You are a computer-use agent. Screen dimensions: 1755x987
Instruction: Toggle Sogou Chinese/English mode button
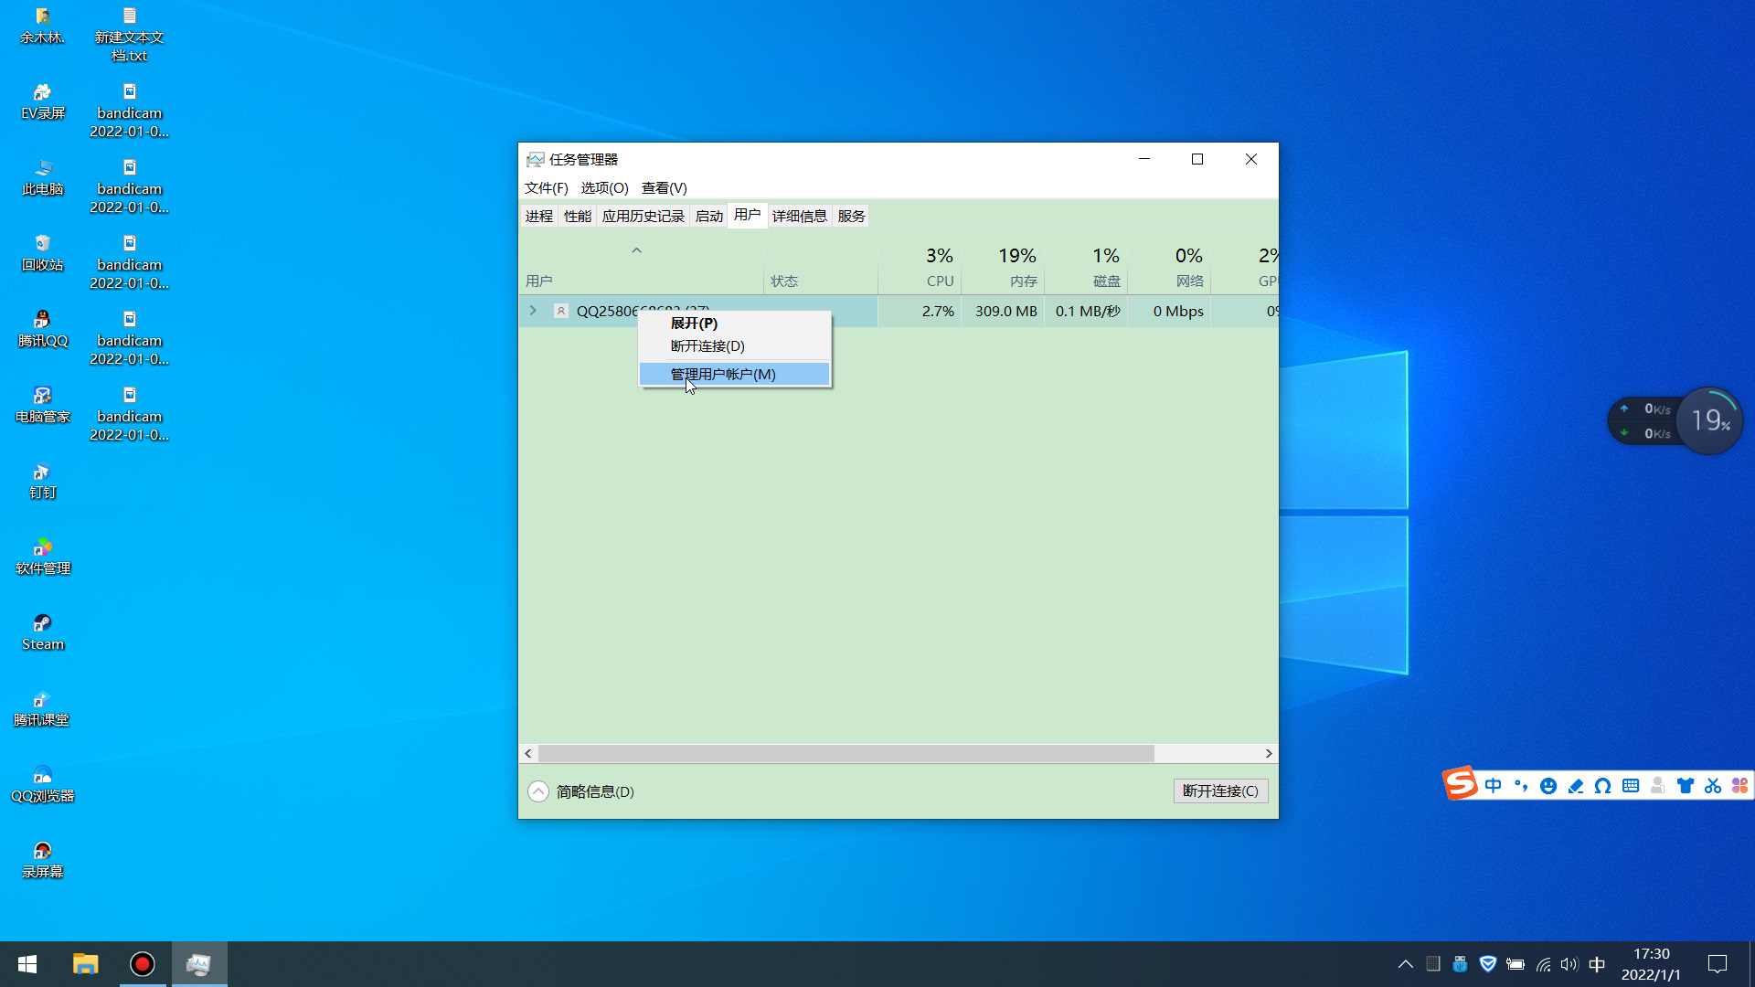[1493, 786]
